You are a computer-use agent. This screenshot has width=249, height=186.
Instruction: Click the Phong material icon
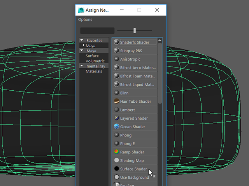click(x=117, y=135)
